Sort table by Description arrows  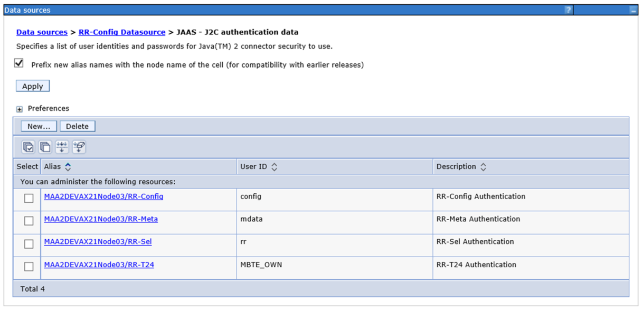(483, 167)
